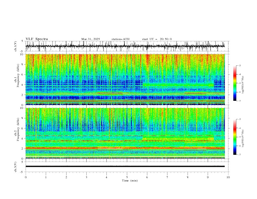Click the ch.2 'Frequency (kHz)' axis label
The image size is (257, 199).
point(18,129)
